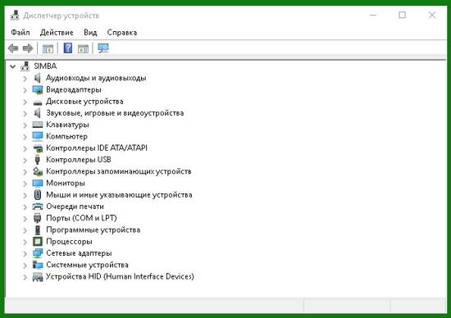Open the Вид menu
Screen dimensions: 451x318
90,33
